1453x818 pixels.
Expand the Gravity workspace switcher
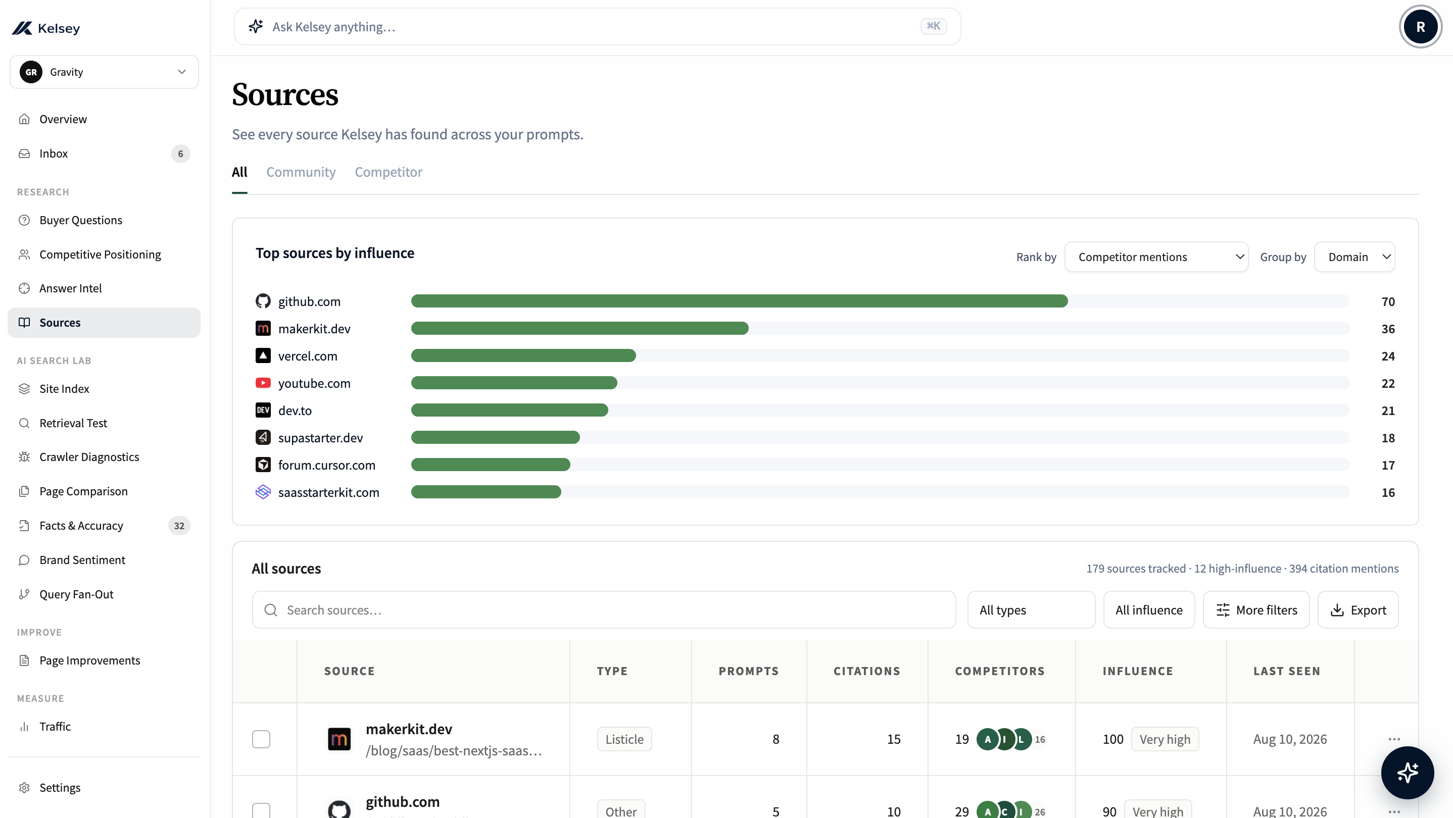[105, 72]
